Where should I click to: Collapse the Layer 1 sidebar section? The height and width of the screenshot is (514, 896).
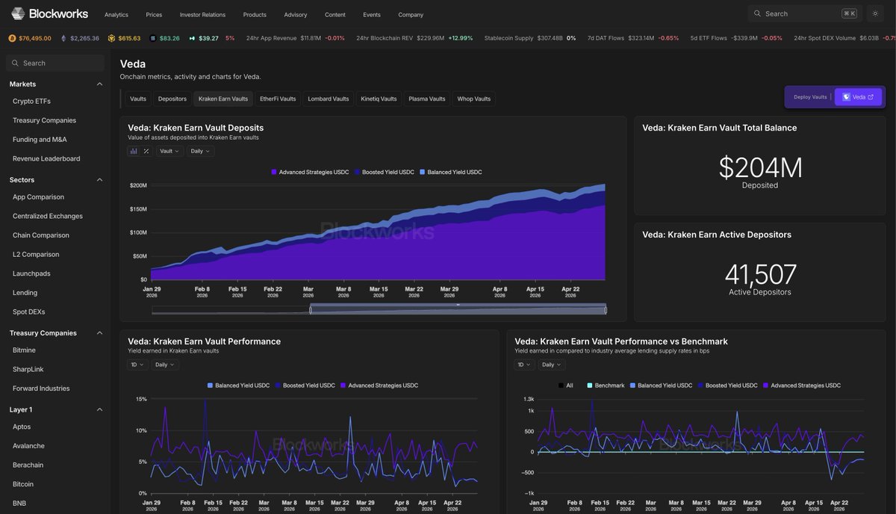(100, 409)
